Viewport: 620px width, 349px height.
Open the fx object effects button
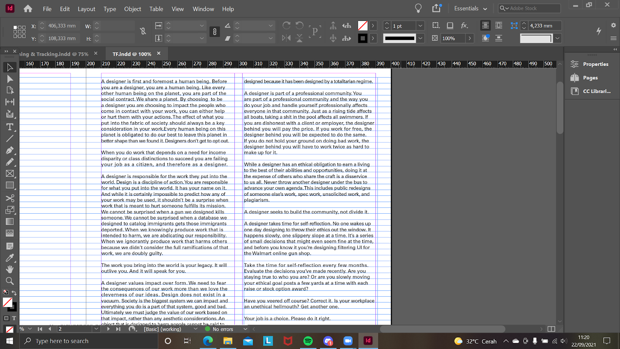point(464,26)
